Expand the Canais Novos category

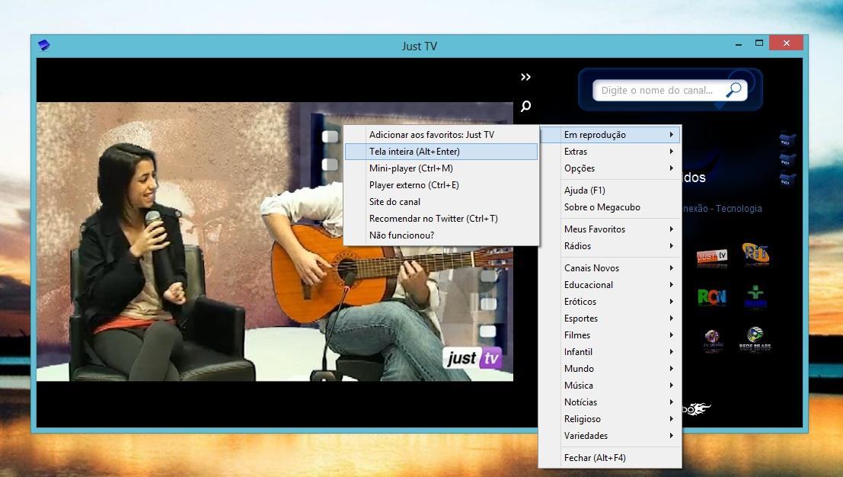tap(610, 267)
